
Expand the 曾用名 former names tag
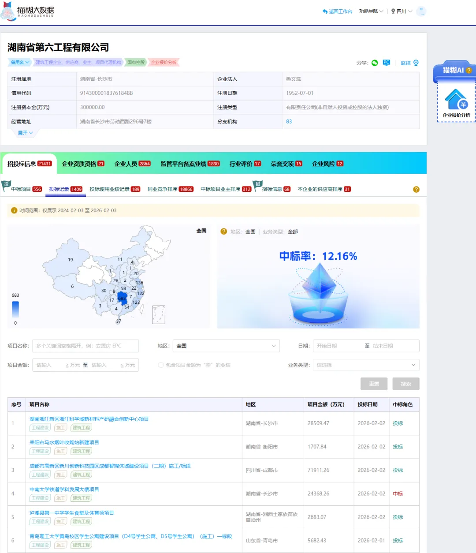tap(20, 63)
